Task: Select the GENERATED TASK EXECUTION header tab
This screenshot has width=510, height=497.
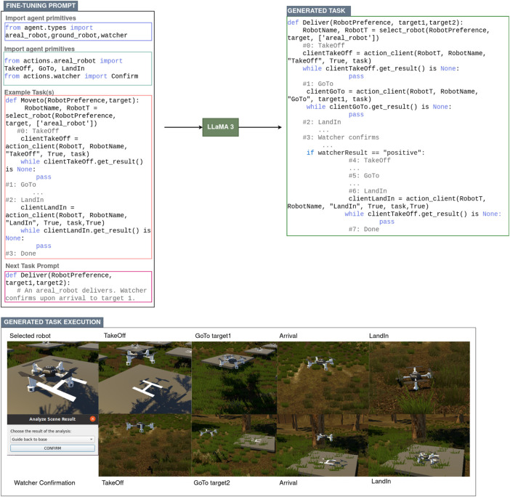Action: coord(52,322)
